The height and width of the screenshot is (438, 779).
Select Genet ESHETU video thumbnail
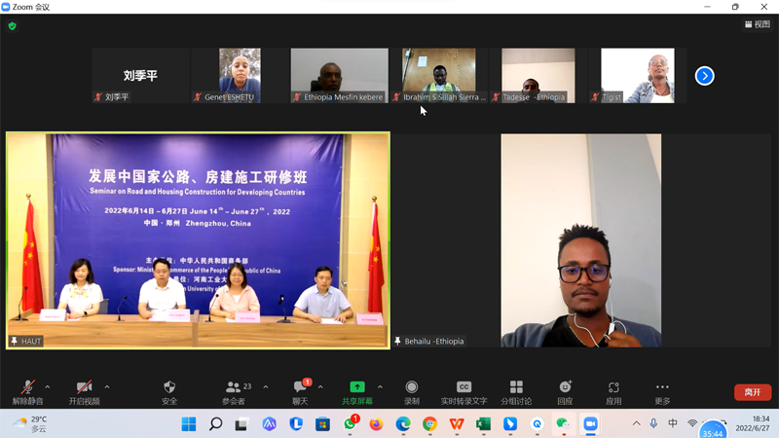[240, 75]
